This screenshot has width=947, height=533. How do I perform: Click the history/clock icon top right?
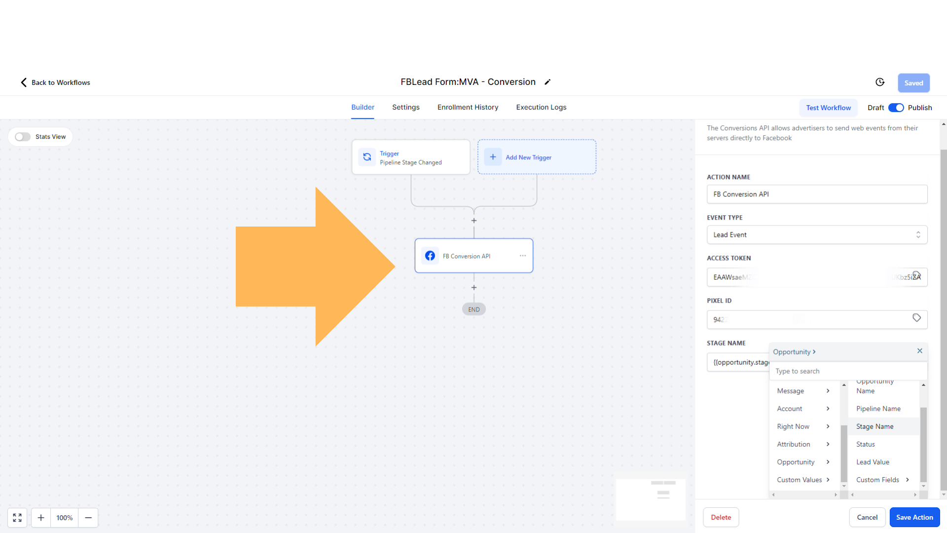[x=880, y=81]
